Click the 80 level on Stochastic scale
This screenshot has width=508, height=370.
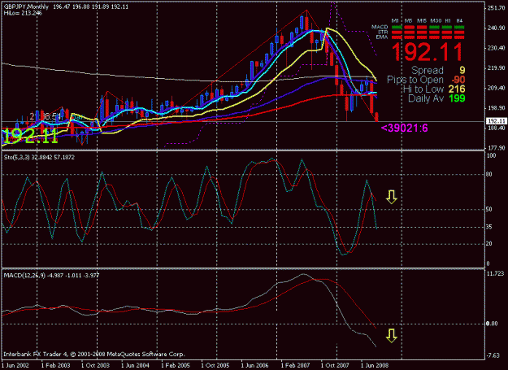[489, 174]
